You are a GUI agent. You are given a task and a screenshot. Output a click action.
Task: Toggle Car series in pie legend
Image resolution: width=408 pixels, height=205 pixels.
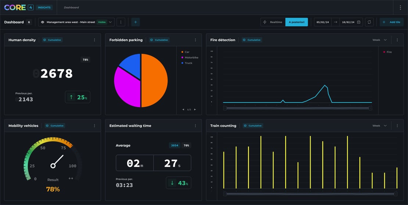point(185,52)
